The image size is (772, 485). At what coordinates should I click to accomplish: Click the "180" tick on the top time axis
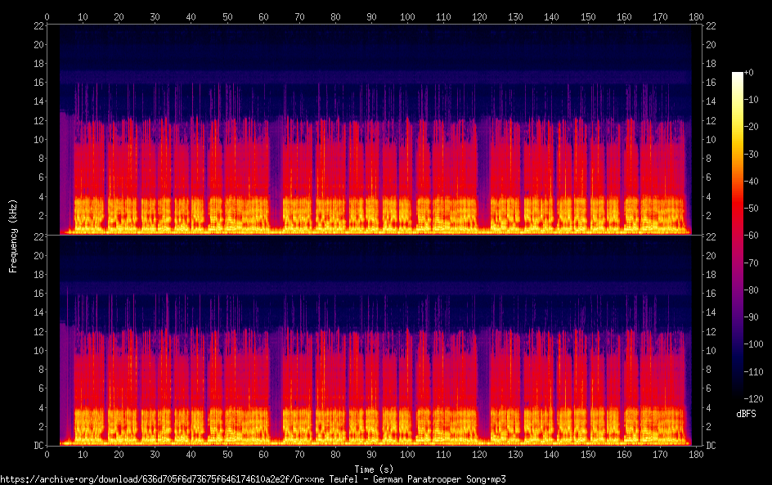tap(696, 17)
